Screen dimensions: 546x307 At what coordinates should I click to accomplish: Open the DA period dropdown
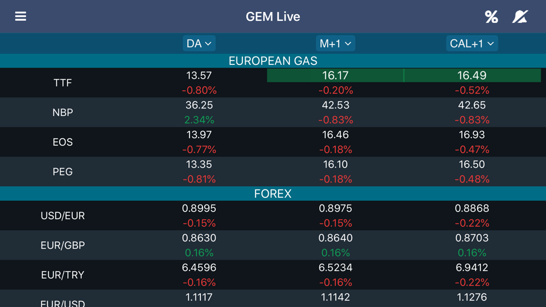click(x=199, y=44)
